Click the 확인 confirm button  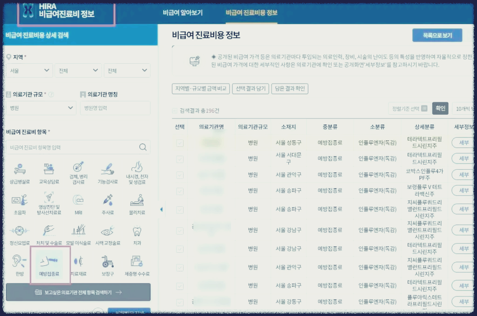pos(440,108)
